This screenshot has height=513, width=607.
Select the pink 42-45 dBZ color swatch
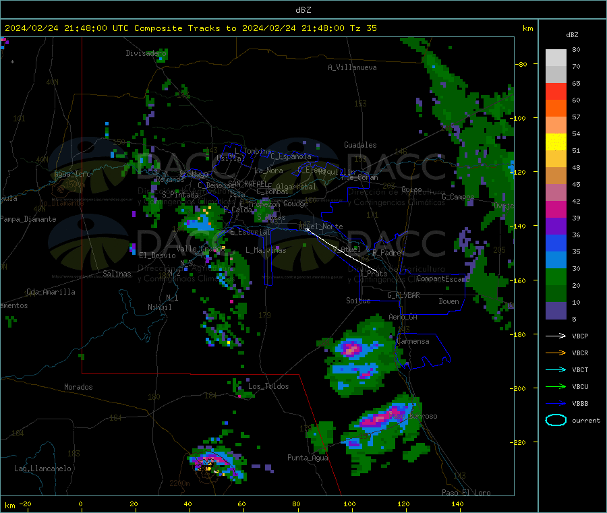(x=556, y=192)
